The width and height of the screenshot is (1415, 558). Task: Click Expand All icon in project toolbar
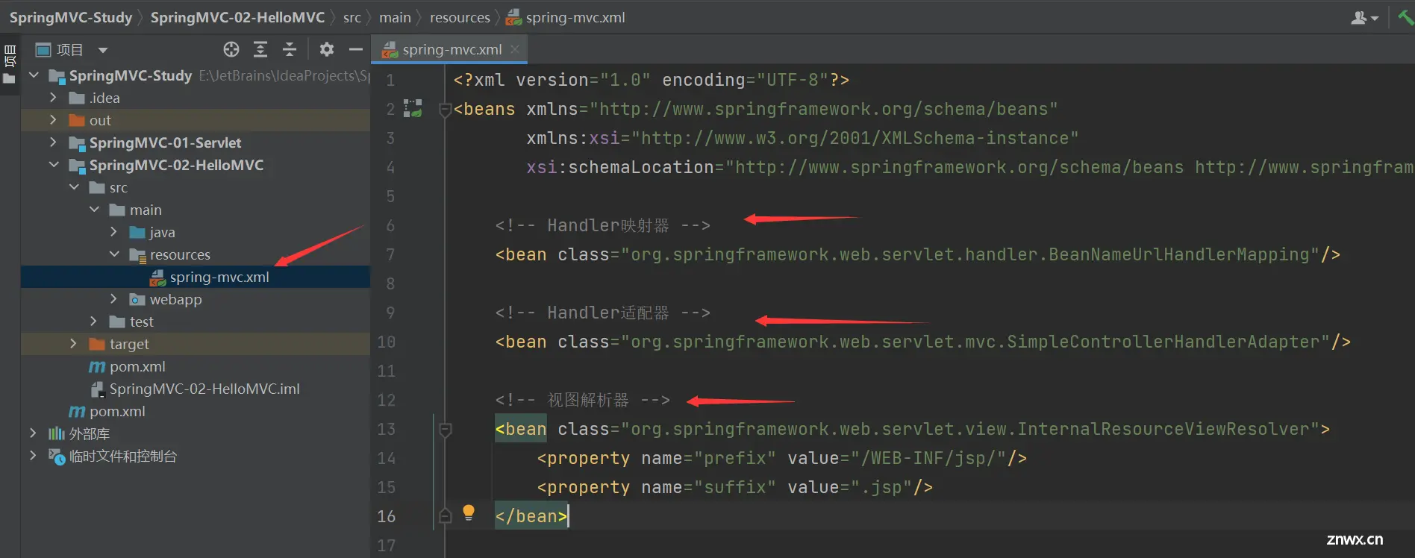tap(260, 49)
